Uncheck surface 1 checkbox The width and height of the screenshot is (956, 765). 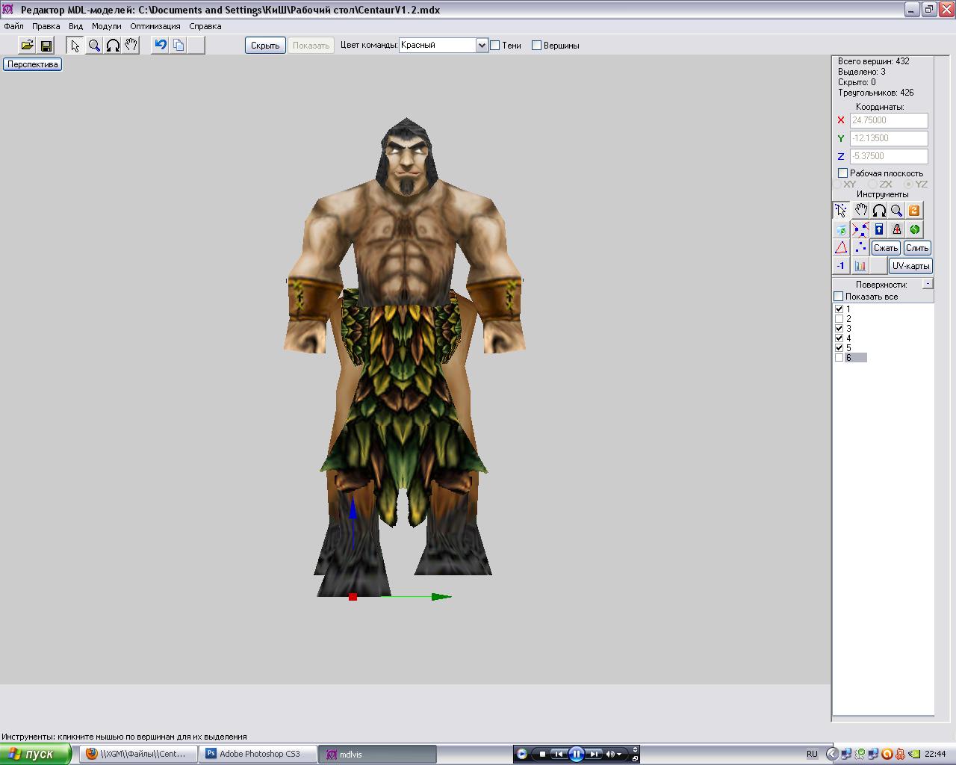point(839,309)
